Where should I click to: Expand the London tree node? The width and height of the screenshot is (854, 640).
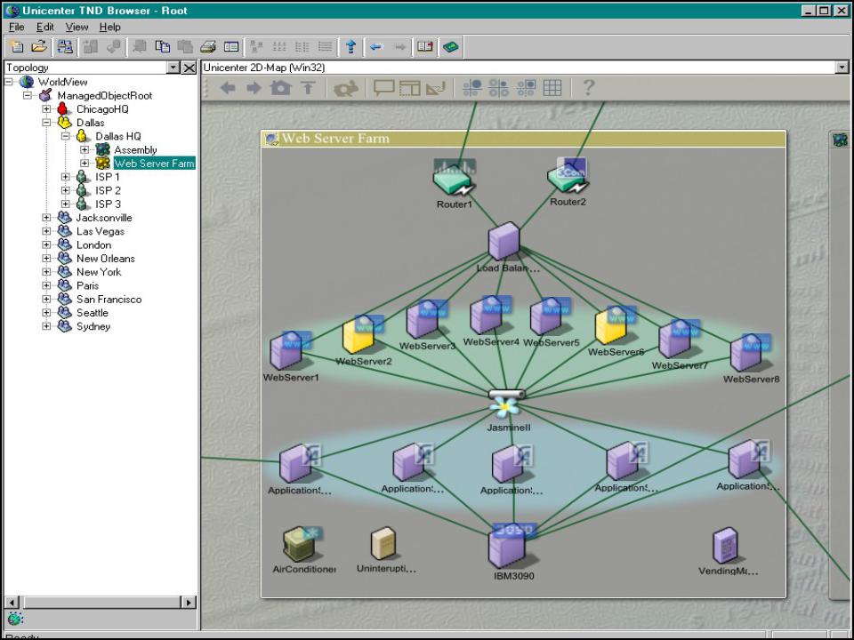tap(46, 245)
